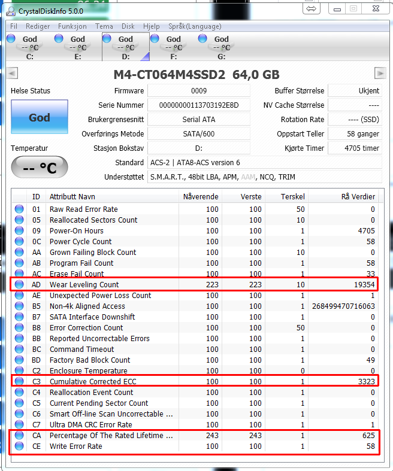The image size is (393, 471).
Task: Click status orb of Power-On Hours
Action: pos(19,230)
